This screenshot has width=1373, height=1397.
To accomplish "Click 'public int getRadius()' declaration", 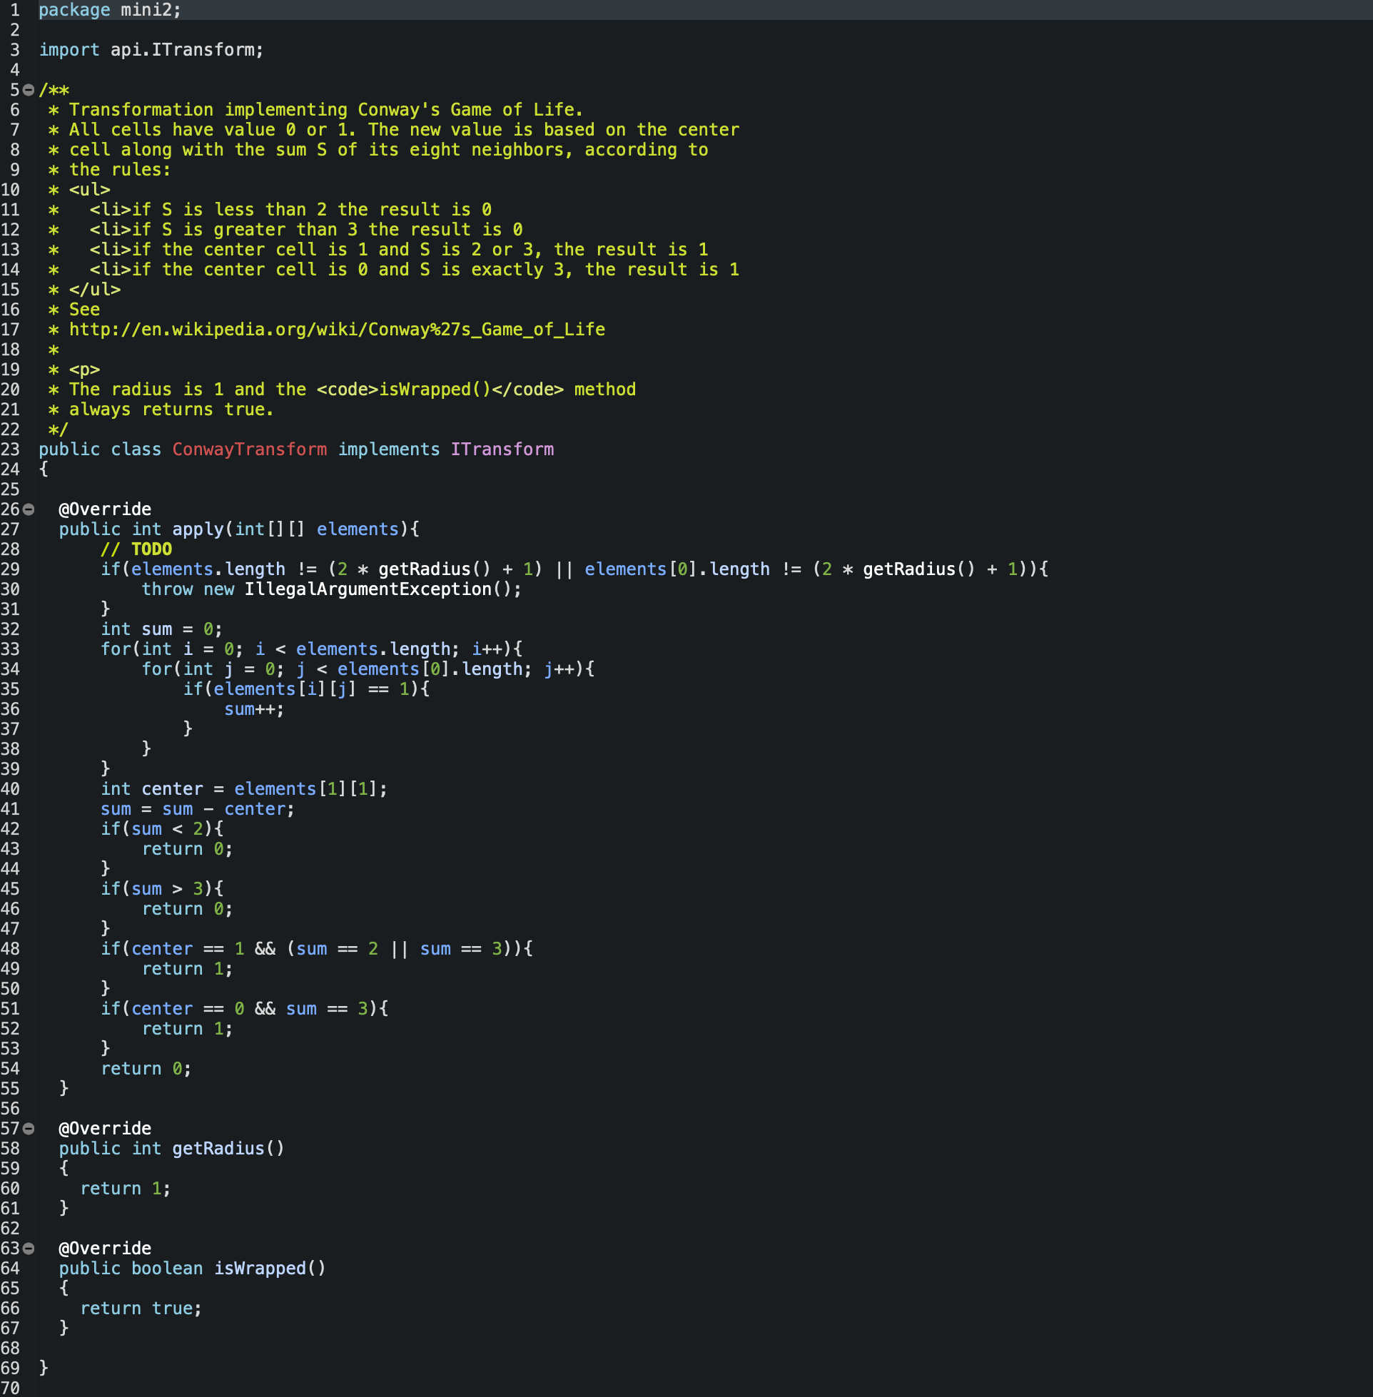I will click(x=171, y=1148).
